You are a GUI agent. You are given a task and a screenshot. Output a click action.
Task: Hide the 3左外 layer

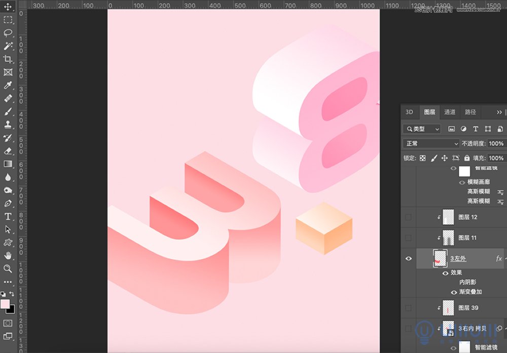click(409, 258)
